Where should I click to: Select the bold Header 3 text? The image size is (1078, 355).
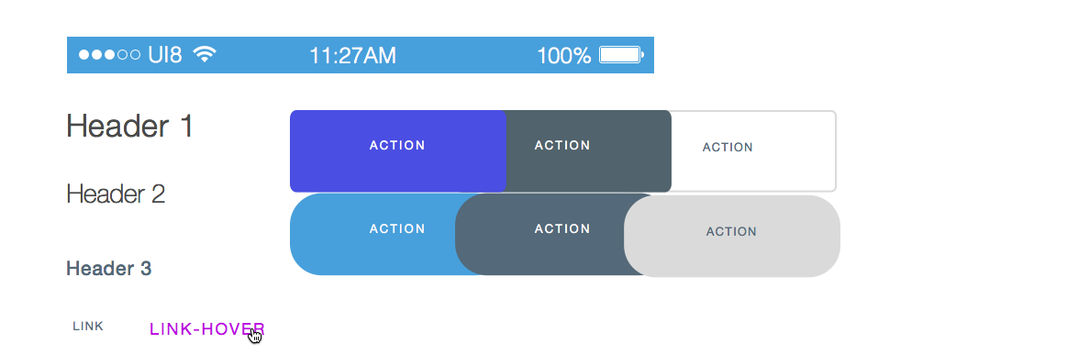pyautogui.click(x=108, y=268)
